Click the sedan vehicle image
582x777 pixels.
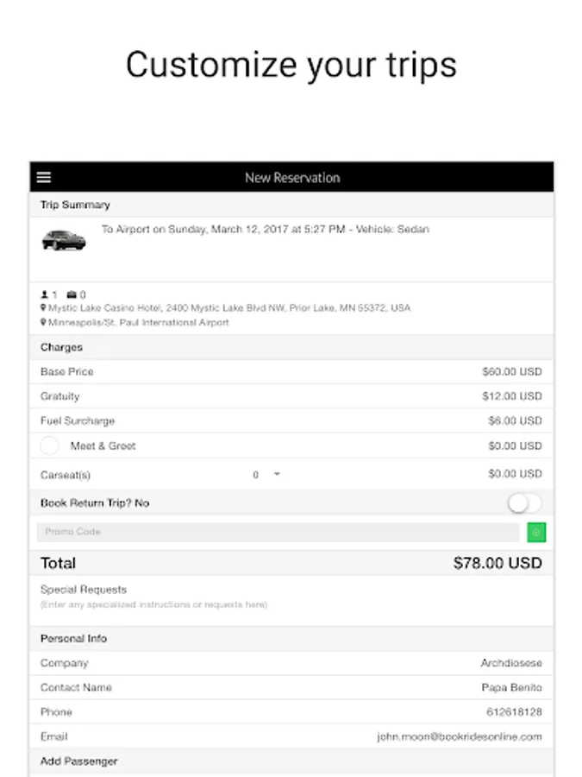click(x=64, y=241)
